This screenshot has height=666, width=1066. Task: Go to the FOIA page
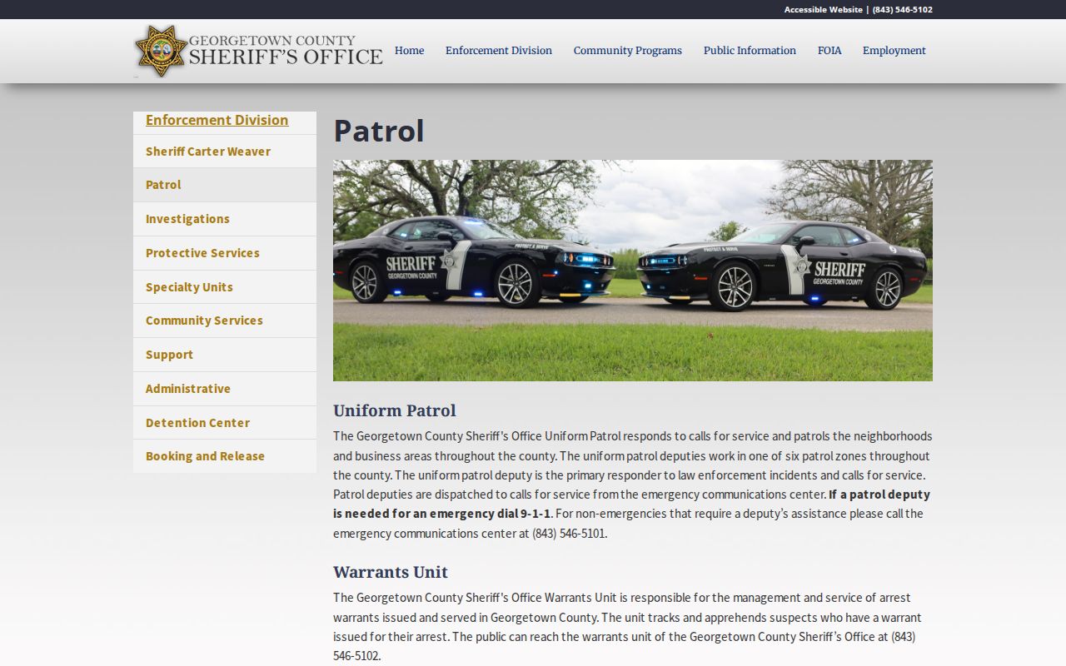click(829, 51)
